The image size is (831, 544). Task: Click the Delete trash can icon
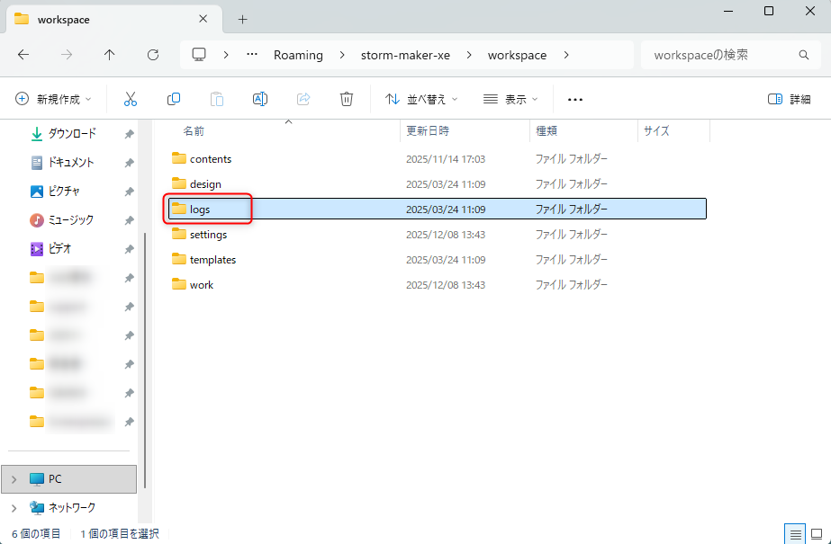pos(347,99)
